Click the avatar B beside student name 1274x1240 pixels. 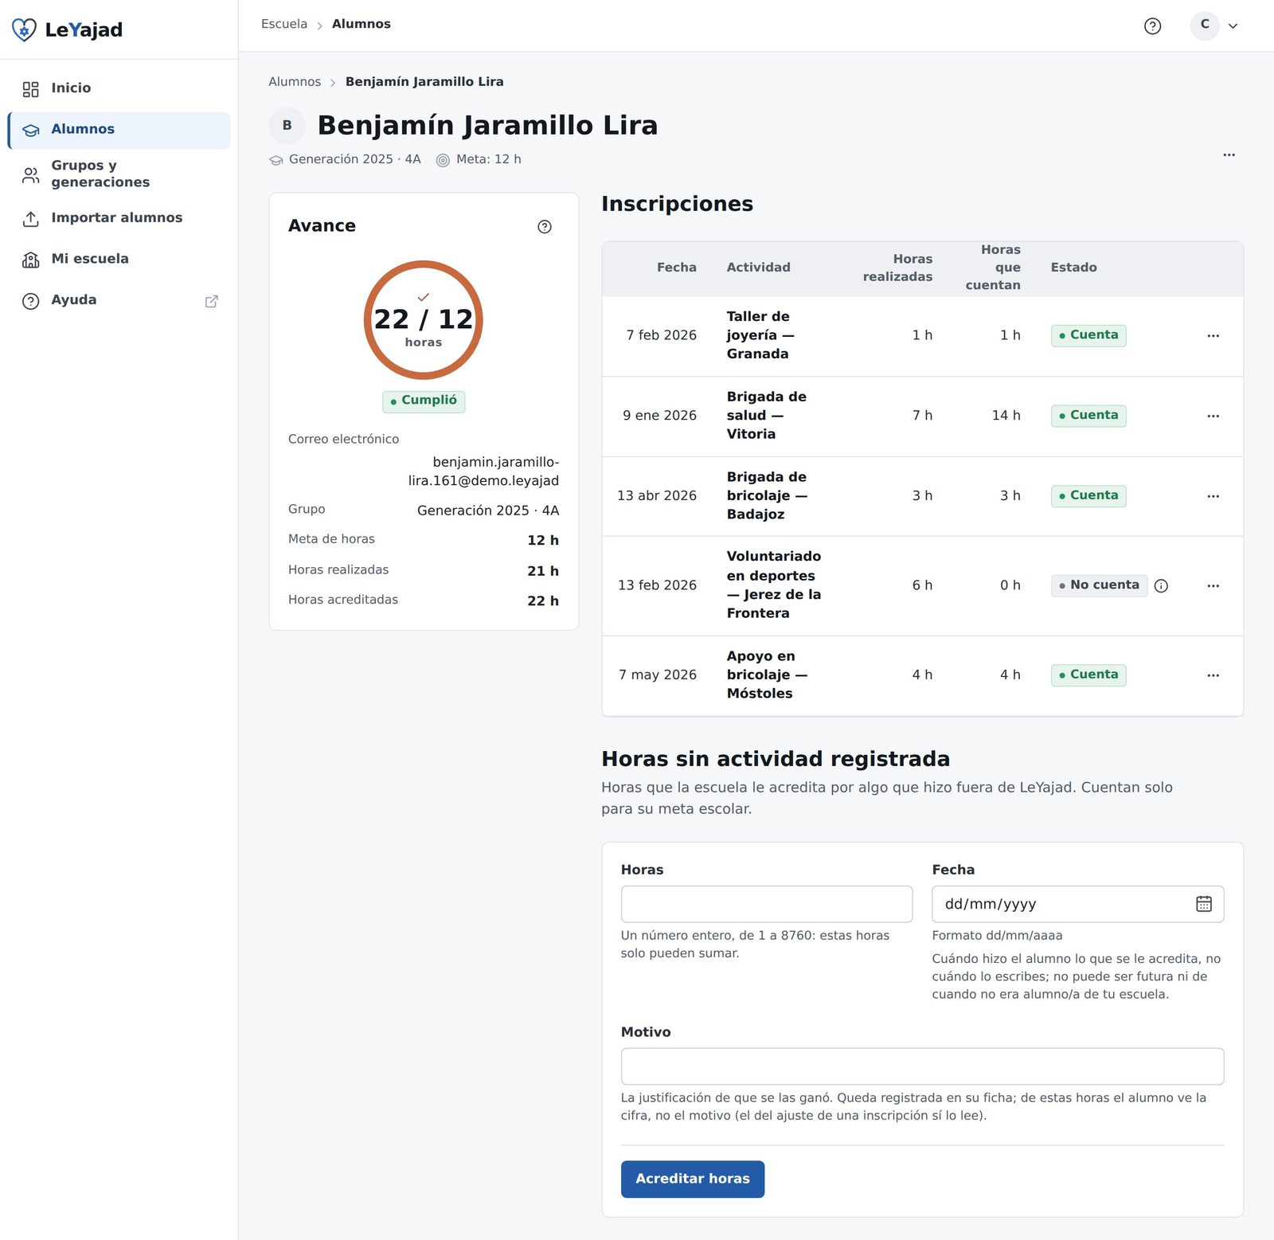coord(287,126)
